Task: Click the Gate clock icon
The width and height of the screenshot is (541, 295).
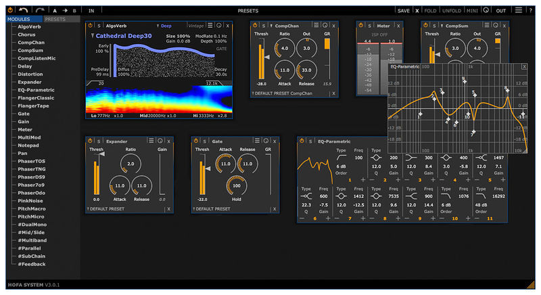Action: coord(266,141)
